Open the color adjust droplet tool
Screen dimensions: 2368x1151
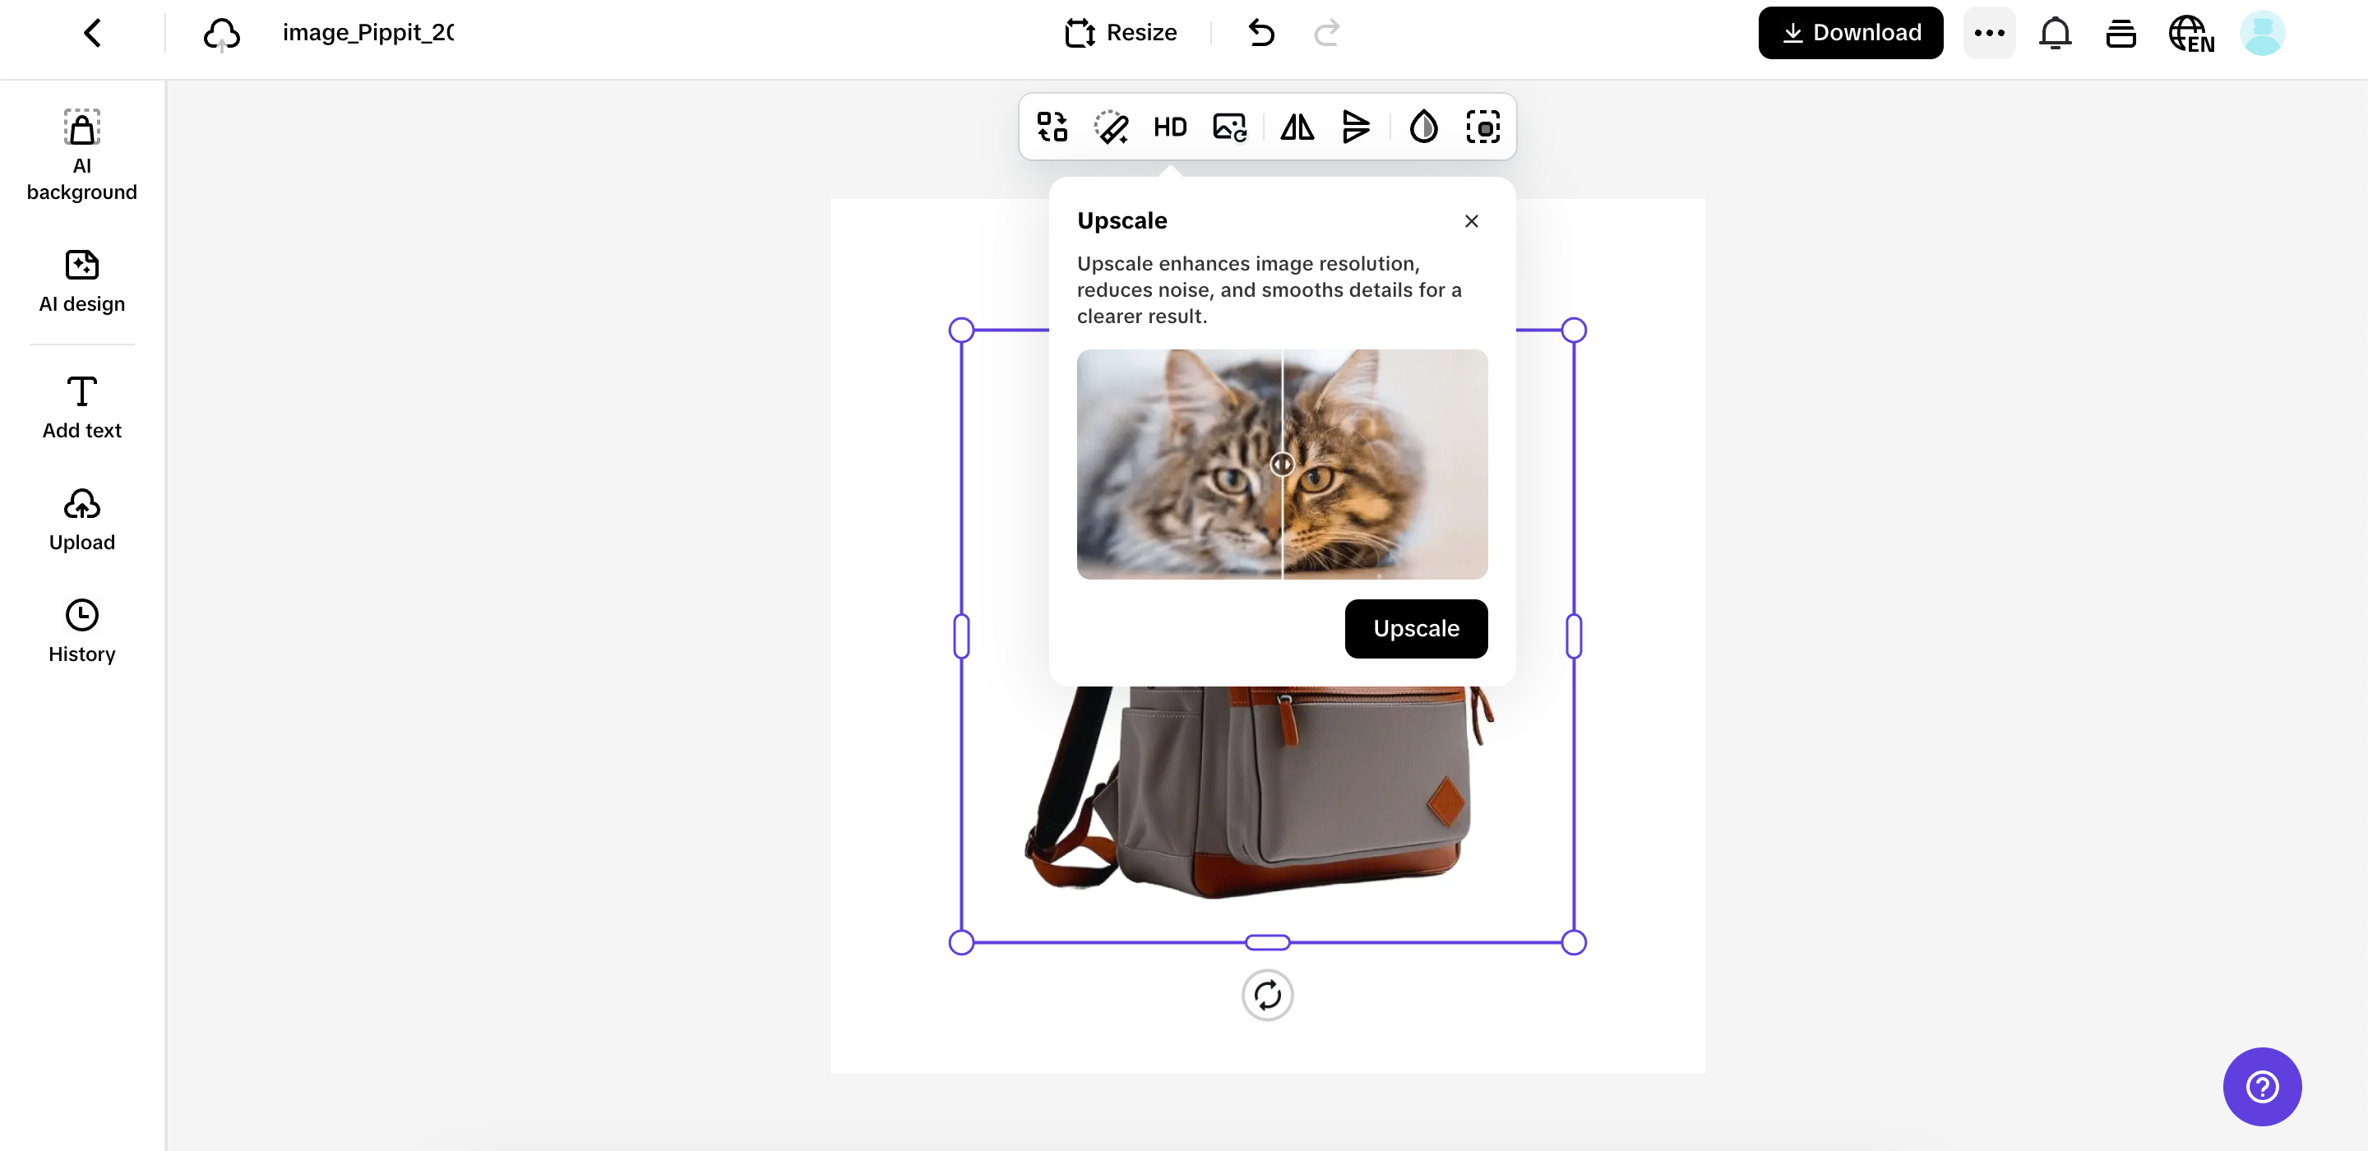(x=1423, y=127)
